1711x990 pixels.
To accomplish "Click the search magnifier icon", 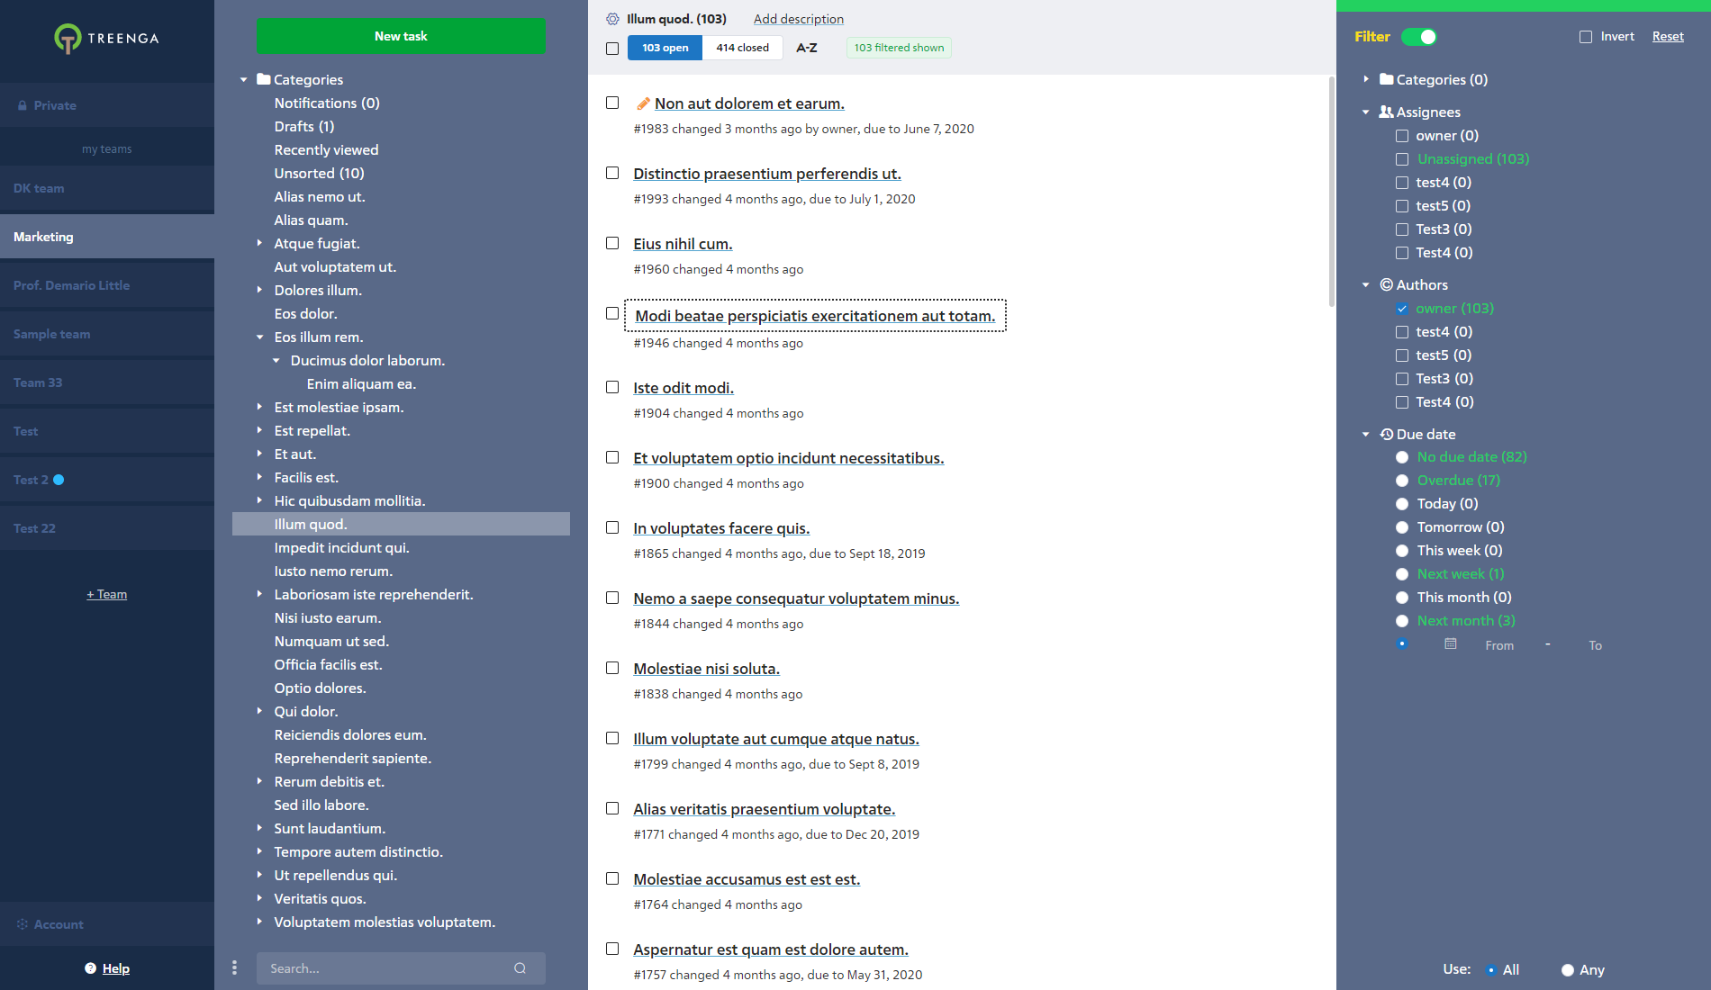I will pyautogui.click(x=520, y=968).
